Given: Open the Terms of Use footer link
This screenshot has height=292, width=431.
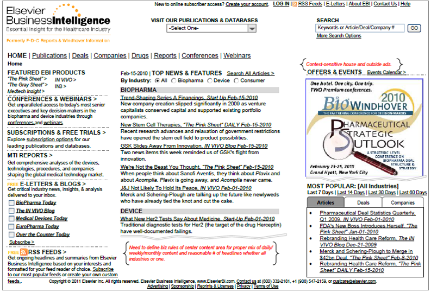Looking at the screenshot, I should point(266,286).
